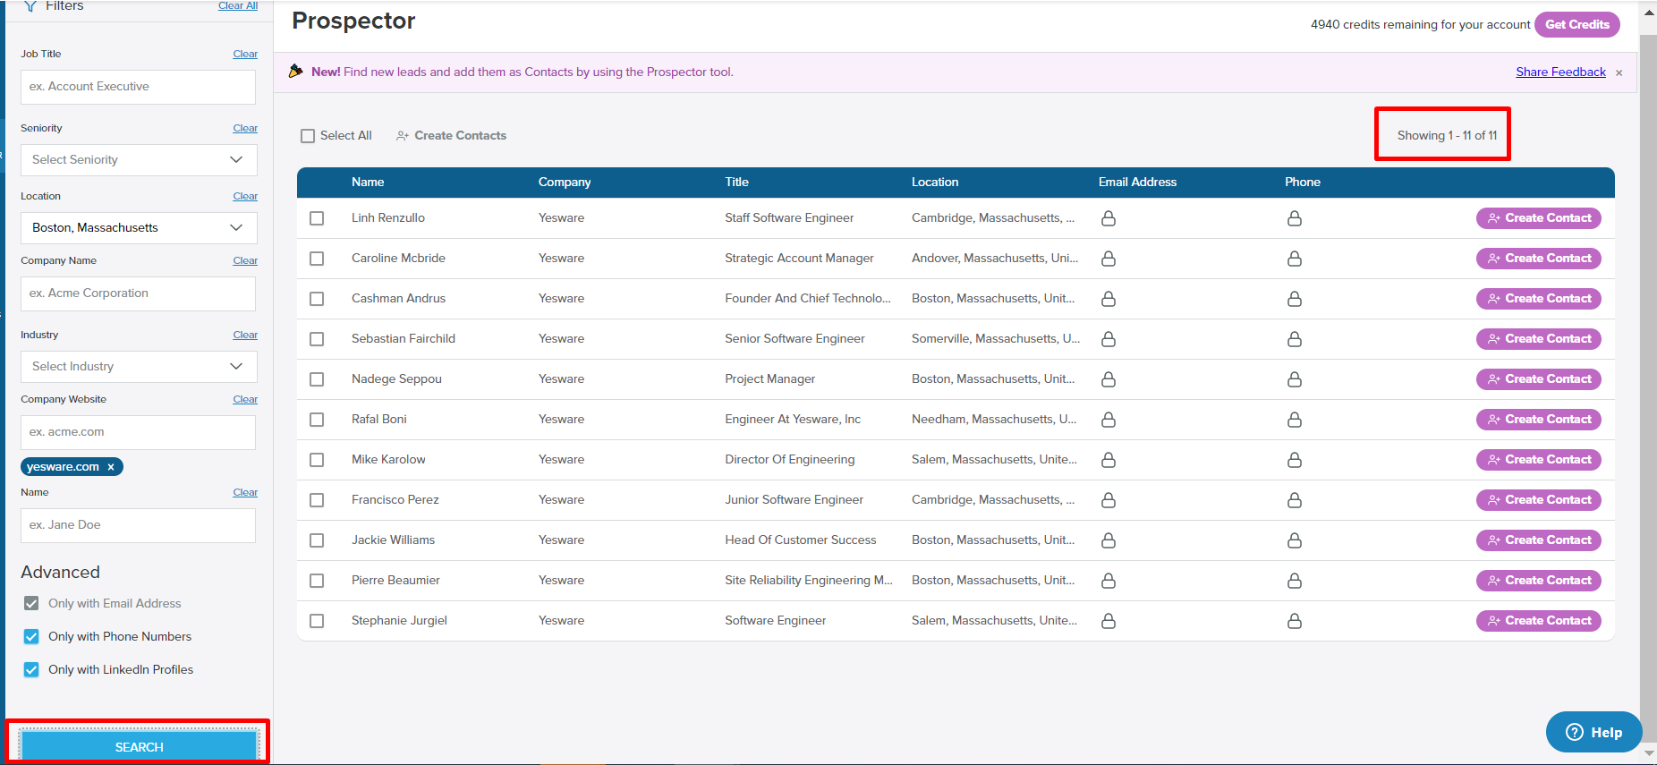Select the row checkbox for Linh Renzullo
The height and width of the screenshot is (765, 1657).
317,218
